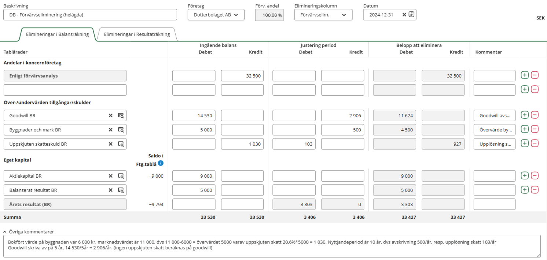Open the calendar picker in Datum field
547x260 pixels.
411,15
